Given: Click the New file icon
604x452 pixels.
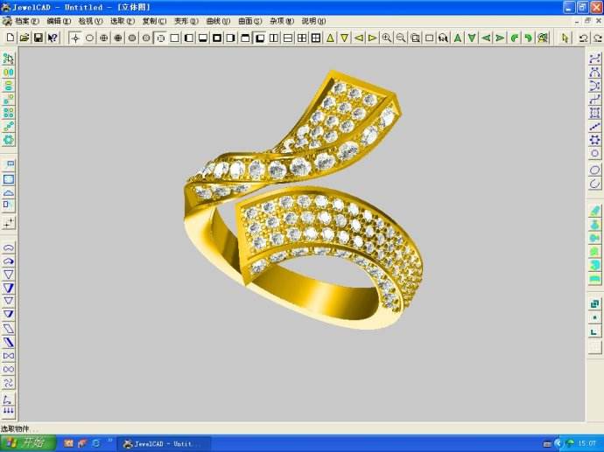Looking at the screenshot, I should click(11, 38).
